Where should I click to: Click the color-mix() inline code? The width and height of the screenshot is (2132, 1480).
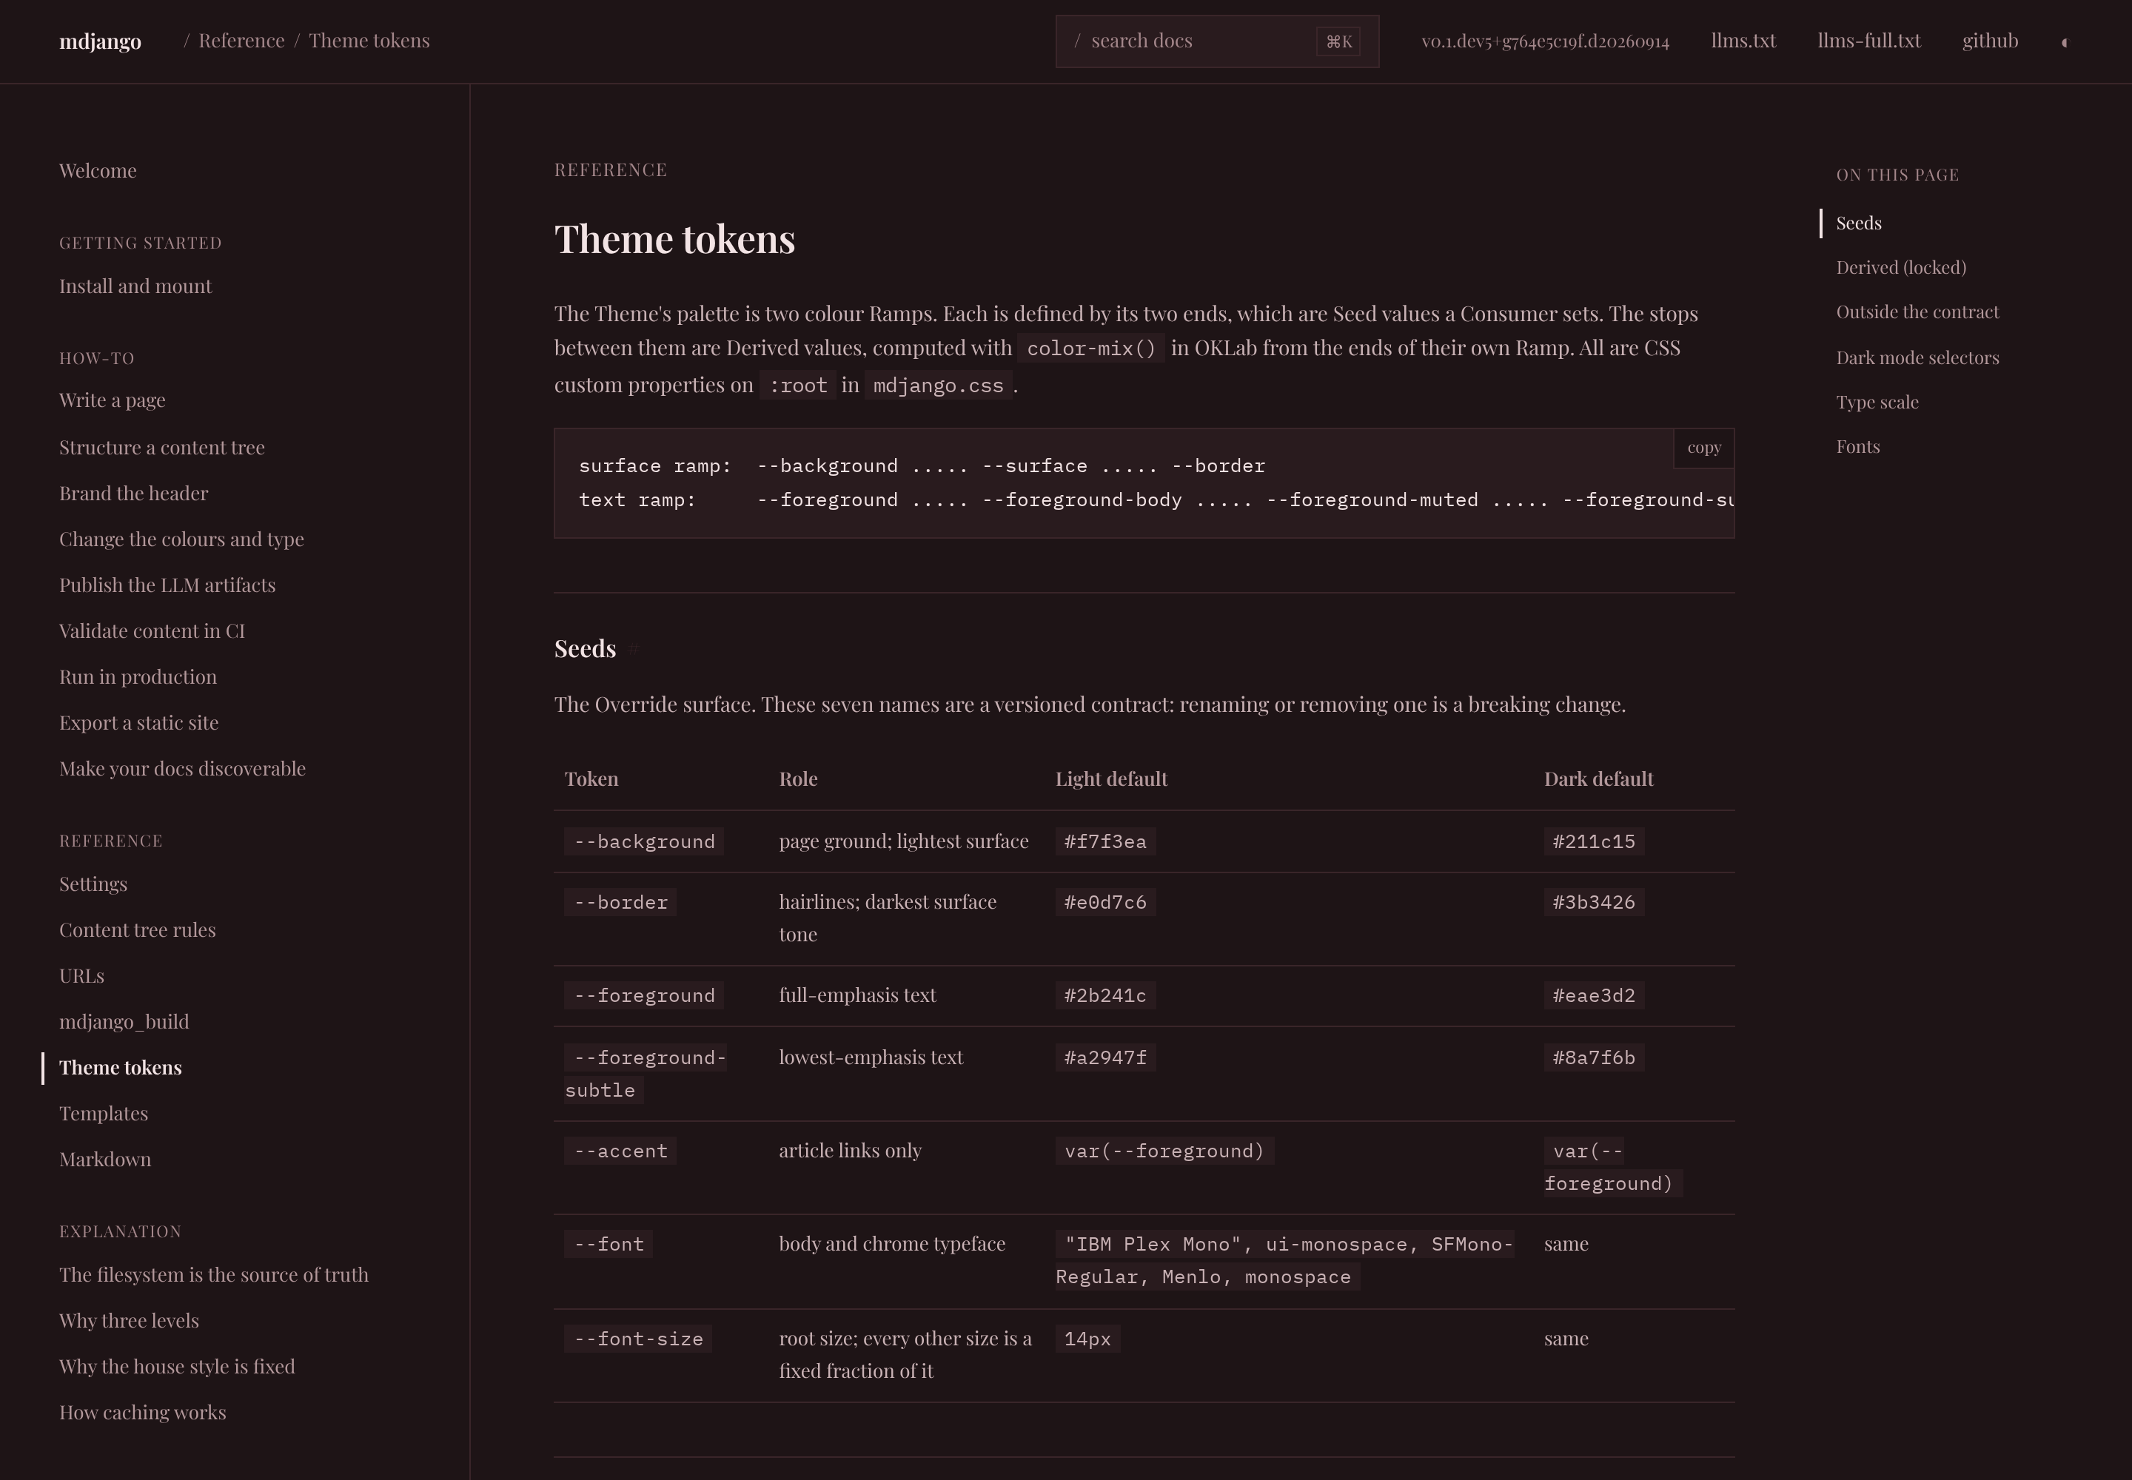[x=1091, y=349]
